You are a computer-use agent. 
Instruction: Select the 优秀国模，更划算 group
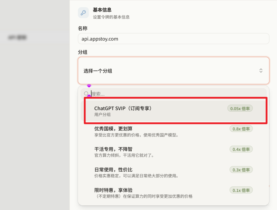click(x=173, y=132)
